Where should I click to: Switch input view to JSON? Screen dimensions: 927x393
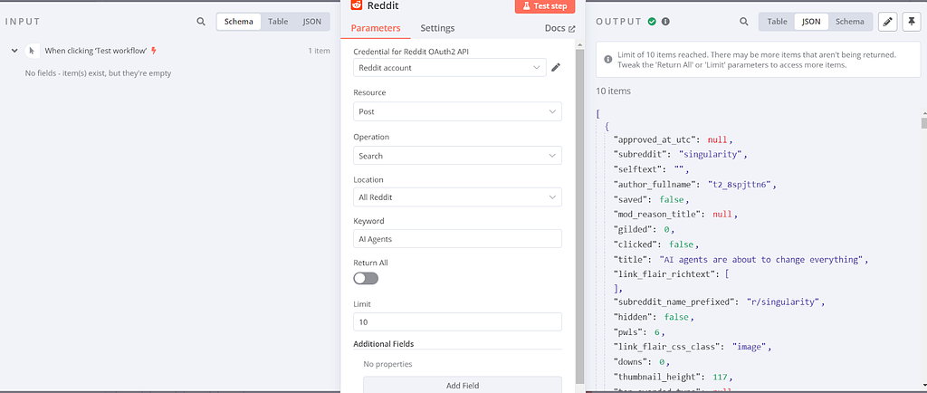[311, 21]
